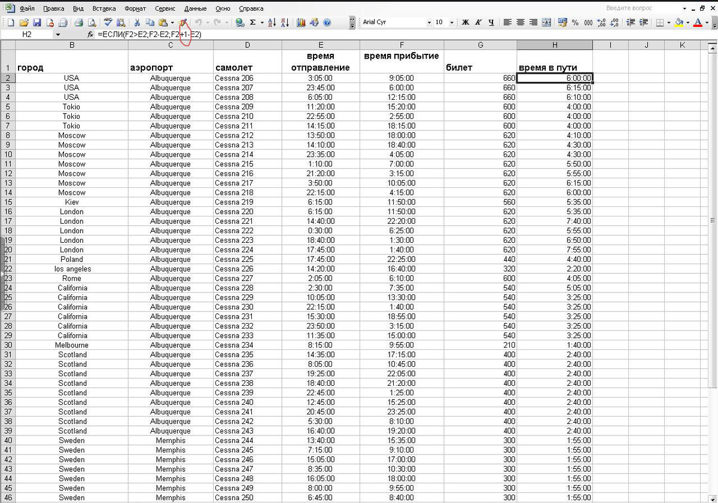The width and height of the screenshot is (718, 503).
Task: Open the font color dropdown arrow
Action: [x=707, y=22]
